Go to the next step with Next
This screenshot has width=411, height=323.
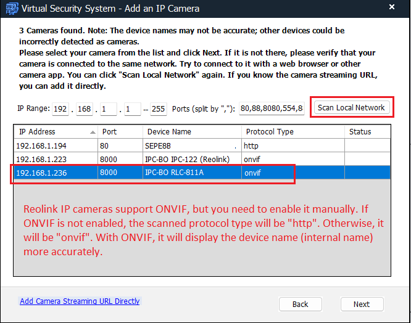362,304
